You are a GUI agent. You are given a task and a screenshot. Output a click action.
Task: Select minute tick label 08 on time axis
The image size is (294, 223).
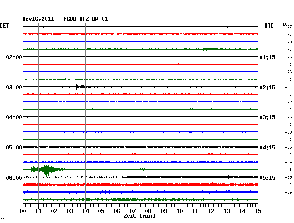coord(148,211)
